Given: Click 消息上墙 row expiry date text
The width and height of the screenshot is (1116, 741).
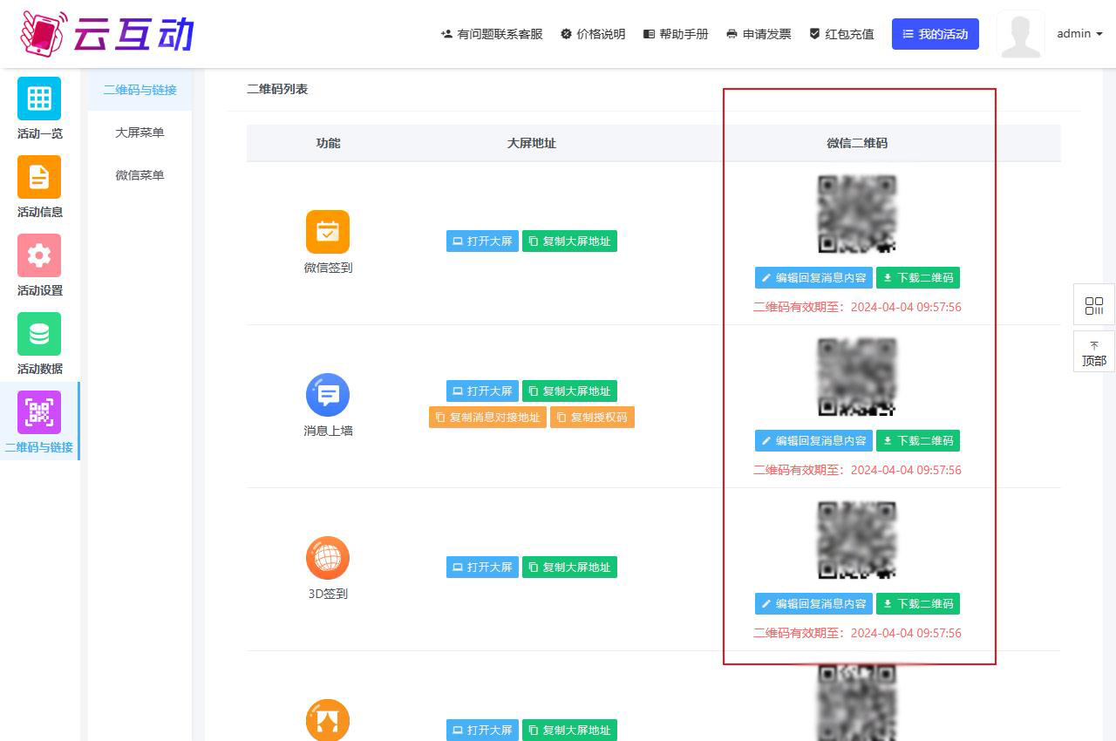Looking at the screenshot, I should coord(857,470).
